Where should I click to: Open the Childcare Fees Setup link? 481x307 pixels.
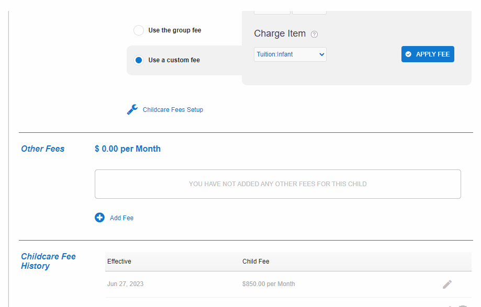click(x=173, y=110)
